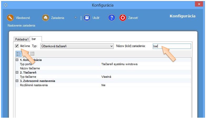
Task: Open the Typ device type dropdown
Action: 111,46
